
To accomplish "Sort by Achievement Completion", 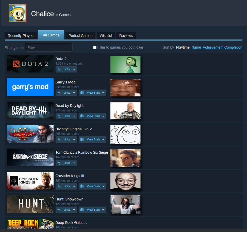I will click(222, 47).
